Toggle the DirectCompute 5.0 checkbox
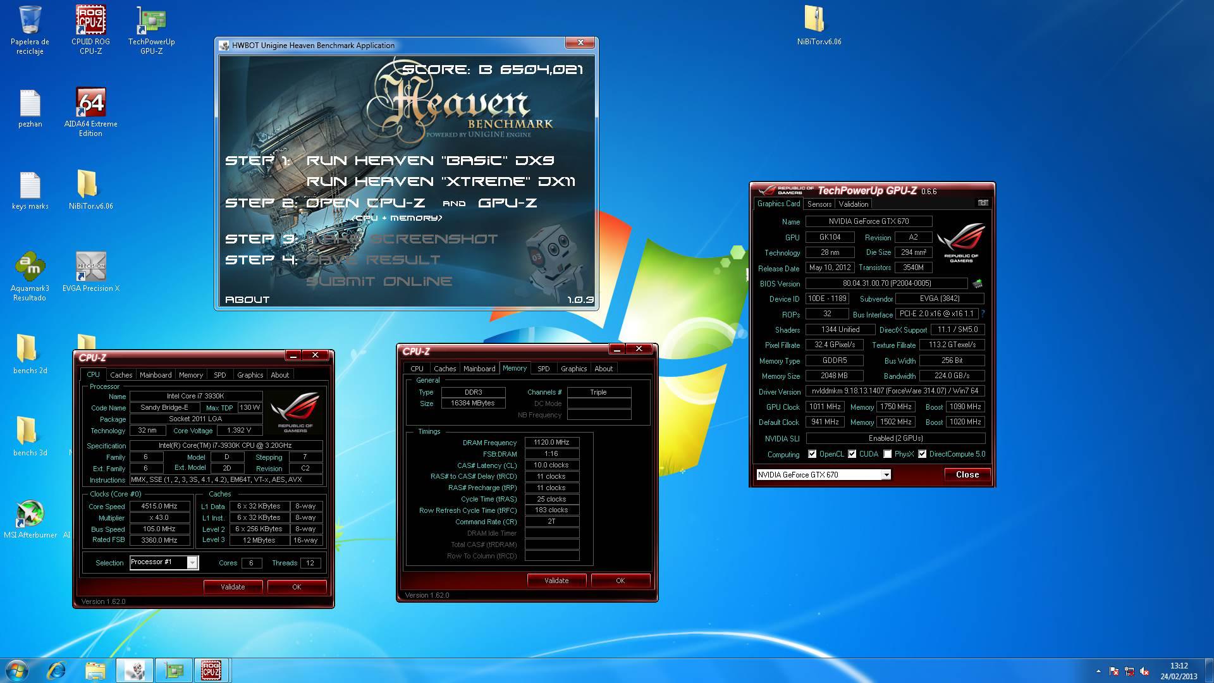Image resolution: width=1214 pixels, height=683 pixels. point(922,454)
